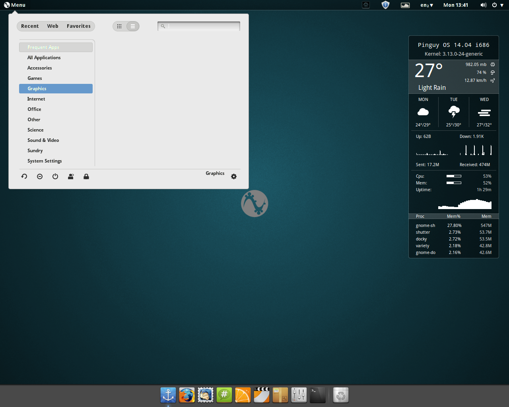The height and width of the screenshot is (407, 509).
Task: Open menu settings via gear icon
Action: (234, 176)
